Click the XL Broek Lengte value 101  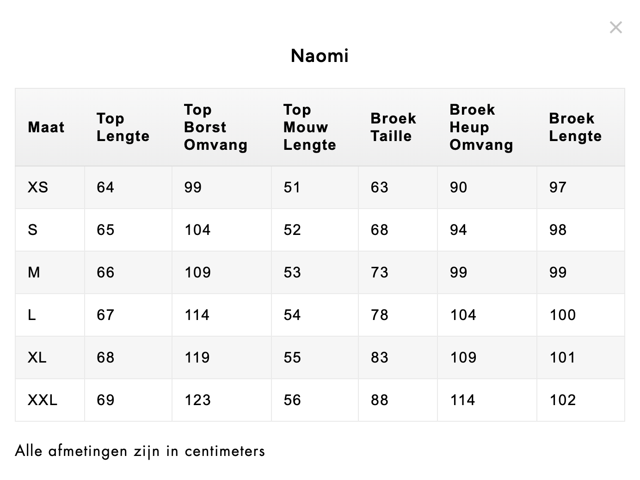pyautogui.click(x=562, y=357)
